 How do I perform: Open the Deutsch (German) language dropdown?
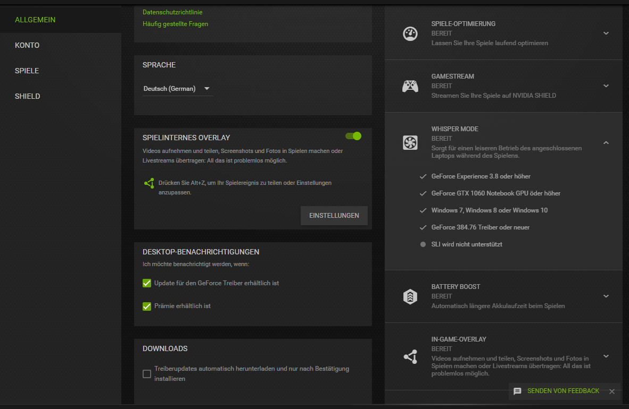178,89
